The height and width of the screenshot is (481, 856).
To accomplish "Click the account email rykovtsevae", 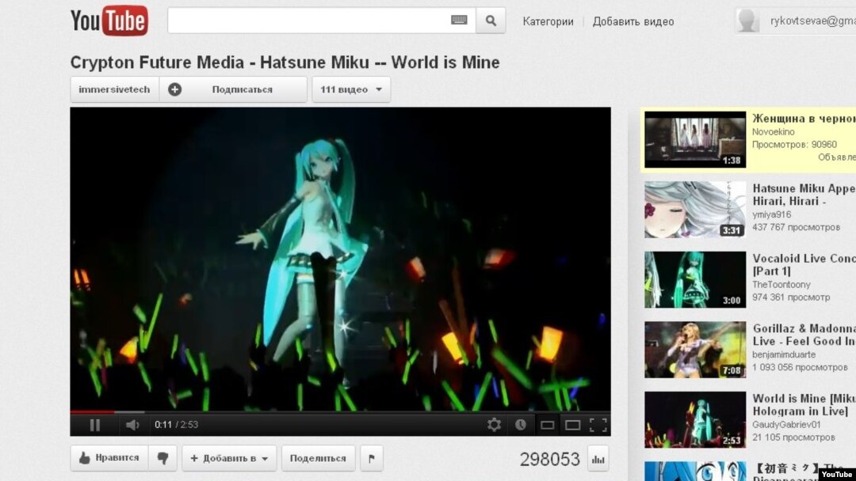I will [x=813, y=21].
